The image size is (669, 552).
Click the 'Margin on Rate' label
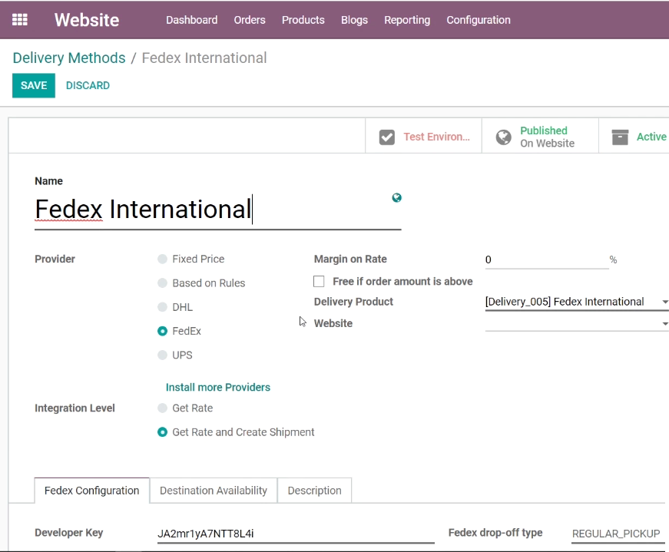pos(350,259)
